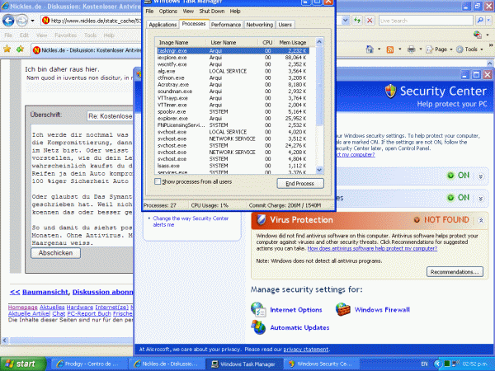Switch to the Applications tab

(x=163, y=25)
